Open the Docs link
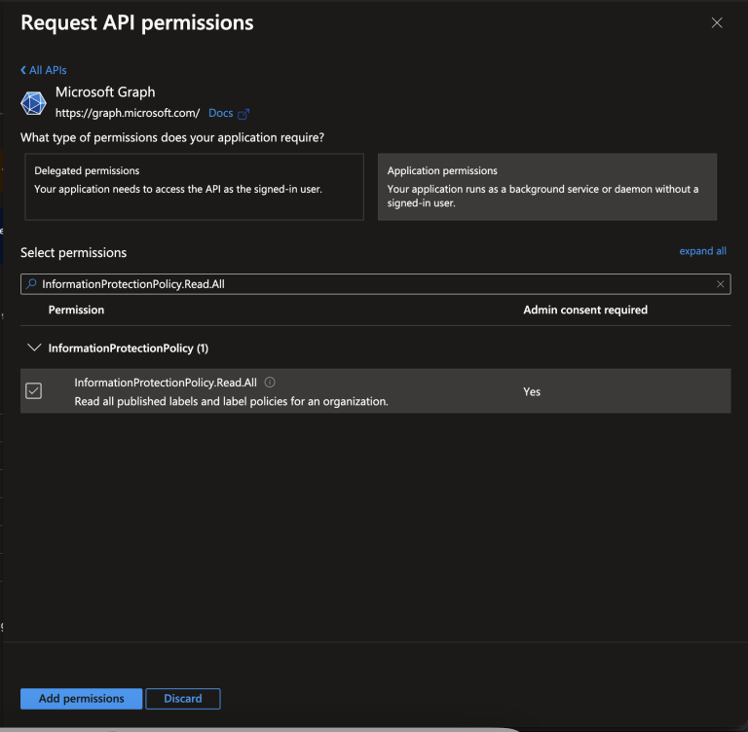Viewport: 748px width, 732px height. click(x=221, y=113)
